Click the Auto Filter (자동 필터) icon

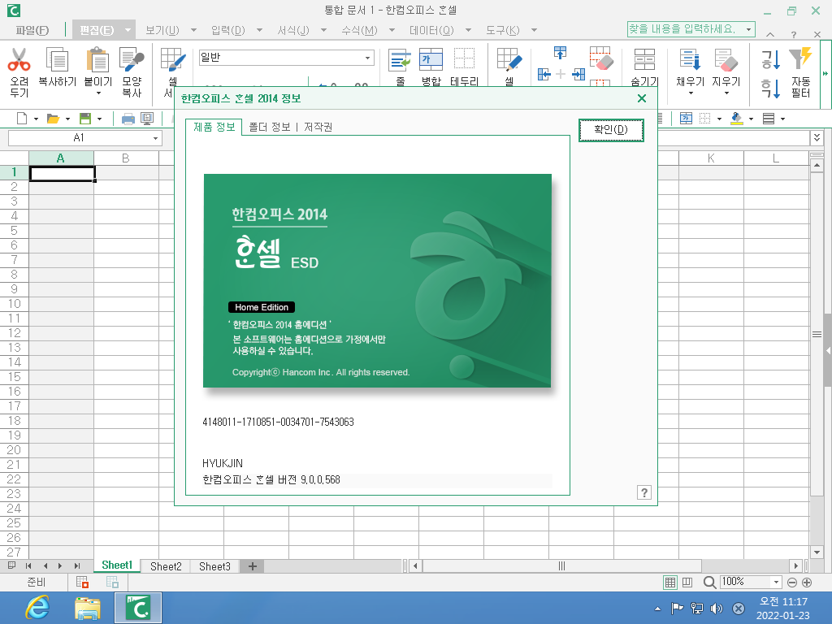point(800,59)
